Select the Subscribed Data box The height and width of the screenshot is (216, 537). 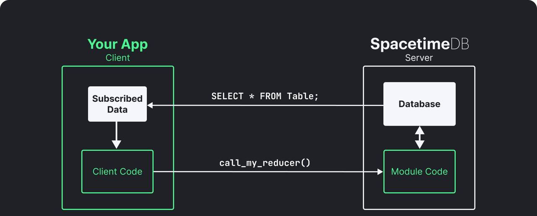(x=117, y=104)
